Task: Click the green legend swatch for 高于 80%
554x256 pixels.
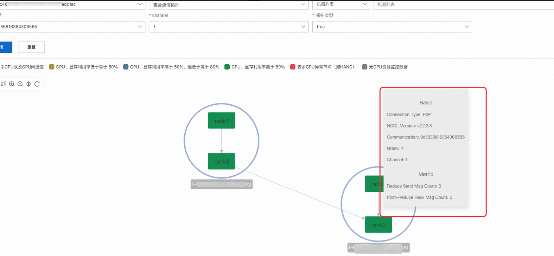Action: [x=227, y=67]
